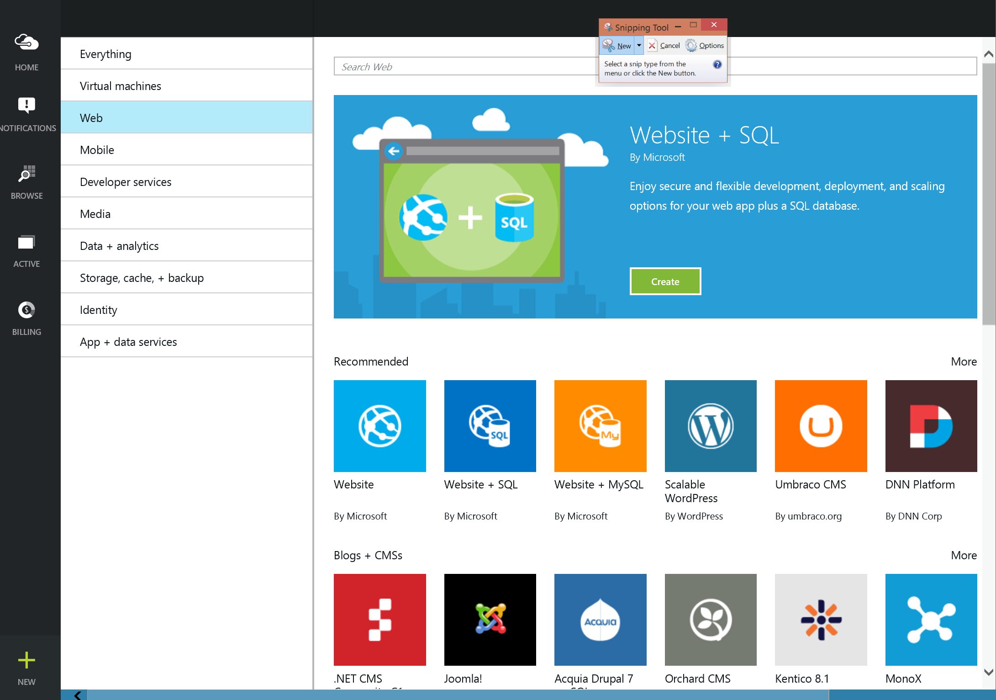
Task: Expand New snip type dropdown arrow
Action: click(639, 45)
